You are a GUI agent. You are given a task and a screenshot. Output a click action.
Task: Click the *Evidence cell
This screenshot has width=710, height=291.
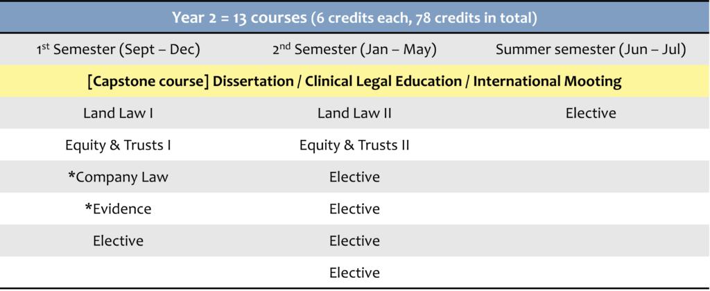click(118, 209)
